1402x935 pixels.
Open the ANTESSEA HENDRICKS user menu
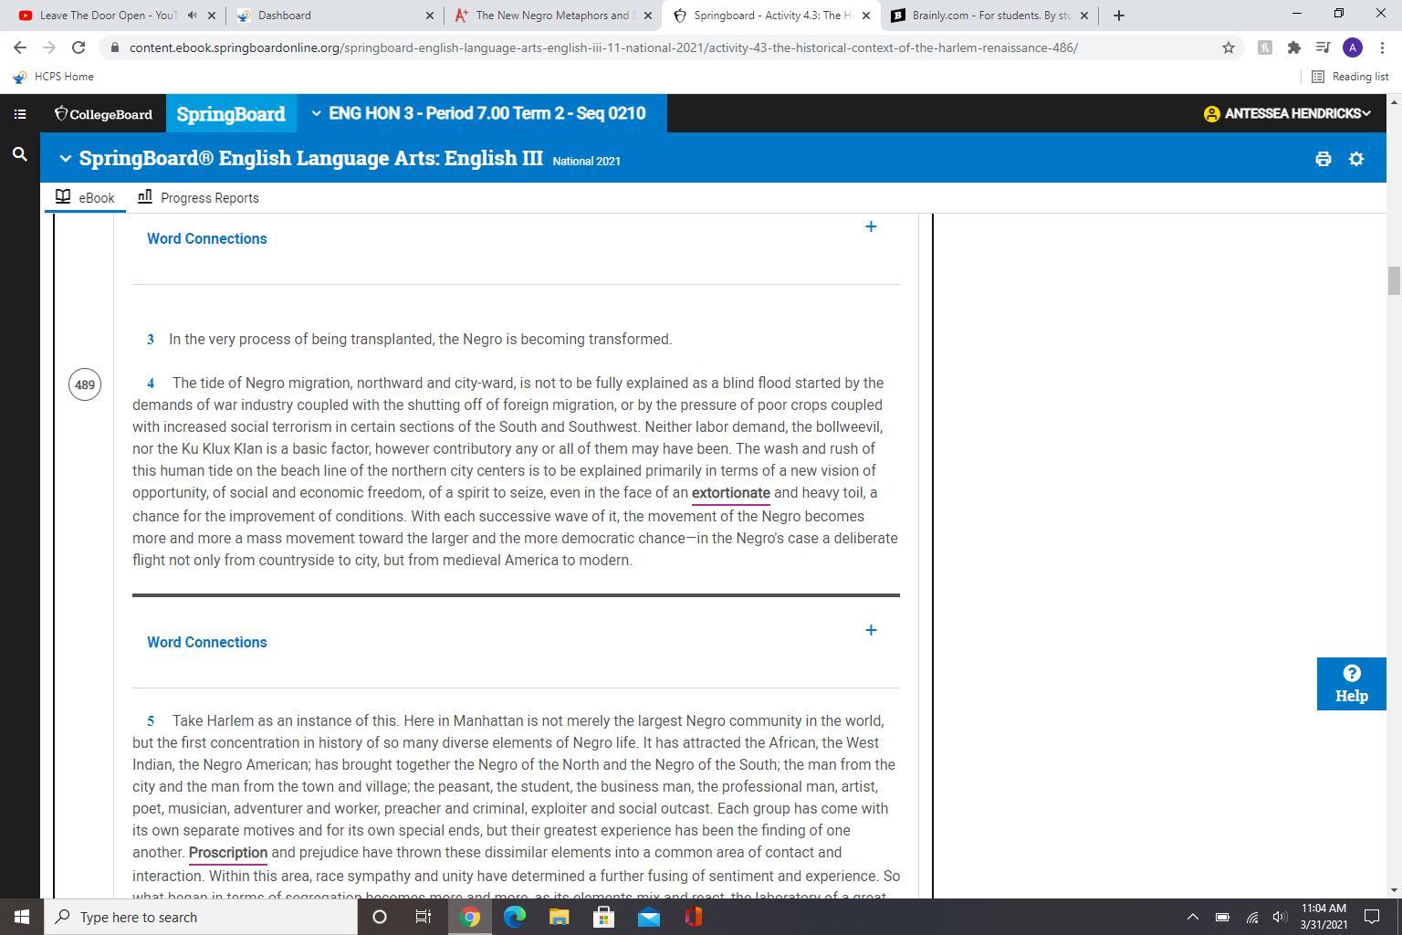1287,113
